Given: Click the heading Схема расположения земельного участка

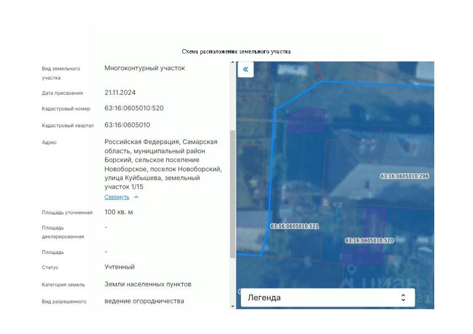Looking at the screenshot, I should point(236,51).
